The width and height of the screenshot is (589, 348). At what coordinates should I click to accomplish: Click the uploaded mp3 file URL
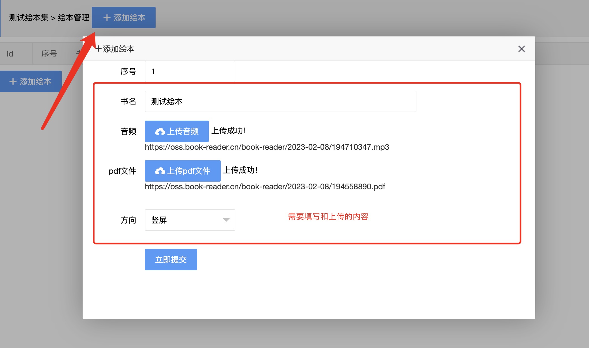pos(267,147)
